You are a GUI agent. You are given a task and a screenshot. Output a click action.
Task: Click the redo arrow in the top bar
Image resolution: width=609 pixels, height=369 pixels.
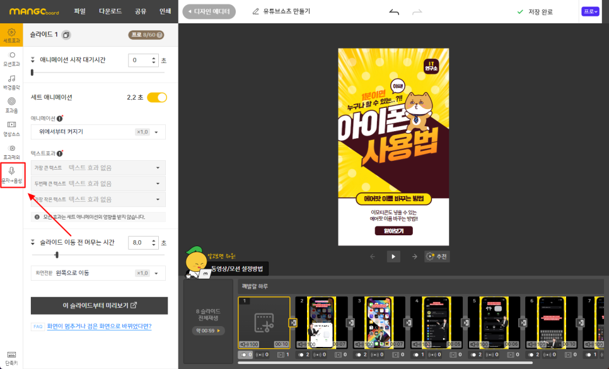(x=417, y=12)
